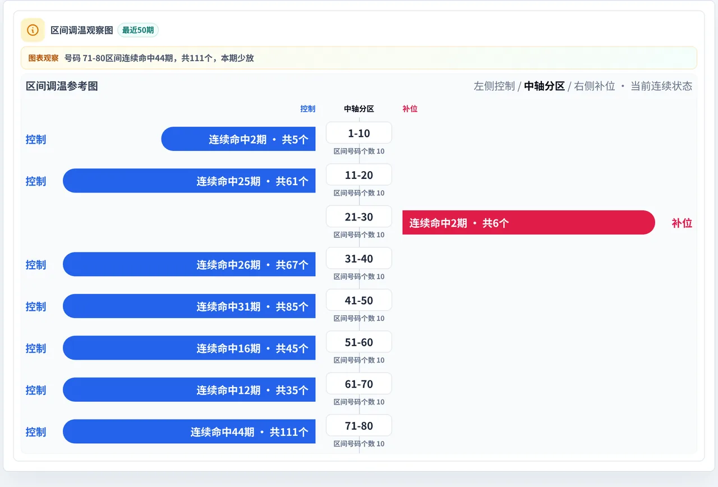Select the 41-50 range box
This screenshot has height=487, width=718.
click(x=359, y=300)
